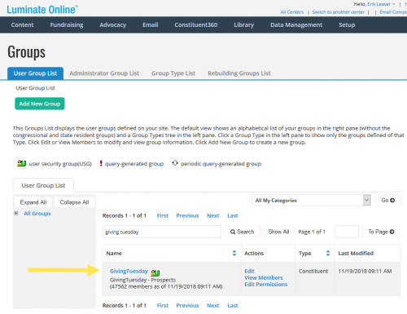Viewport: 407px width, 314px height.
Task: Click Edit Permissions for GivingTuesday
Action: tap(265, 284)
